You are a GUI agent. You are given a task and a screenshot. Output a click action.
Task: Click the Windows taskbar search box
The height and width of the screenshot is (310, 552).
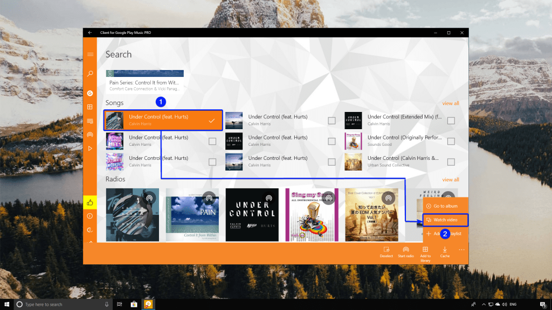click(x=59, y=305)
